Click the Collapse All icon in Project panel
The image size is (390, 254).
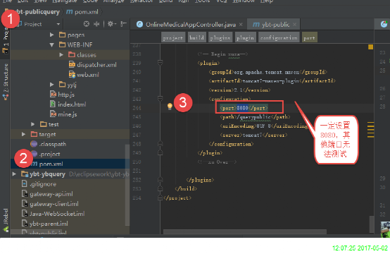click(96, 24)
